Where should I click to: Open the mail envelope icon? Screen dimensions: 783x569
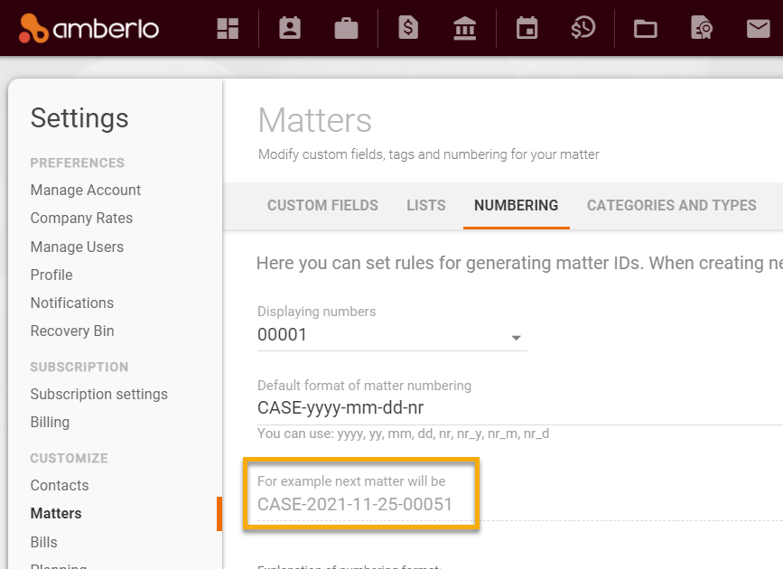[x=759, y=28]
